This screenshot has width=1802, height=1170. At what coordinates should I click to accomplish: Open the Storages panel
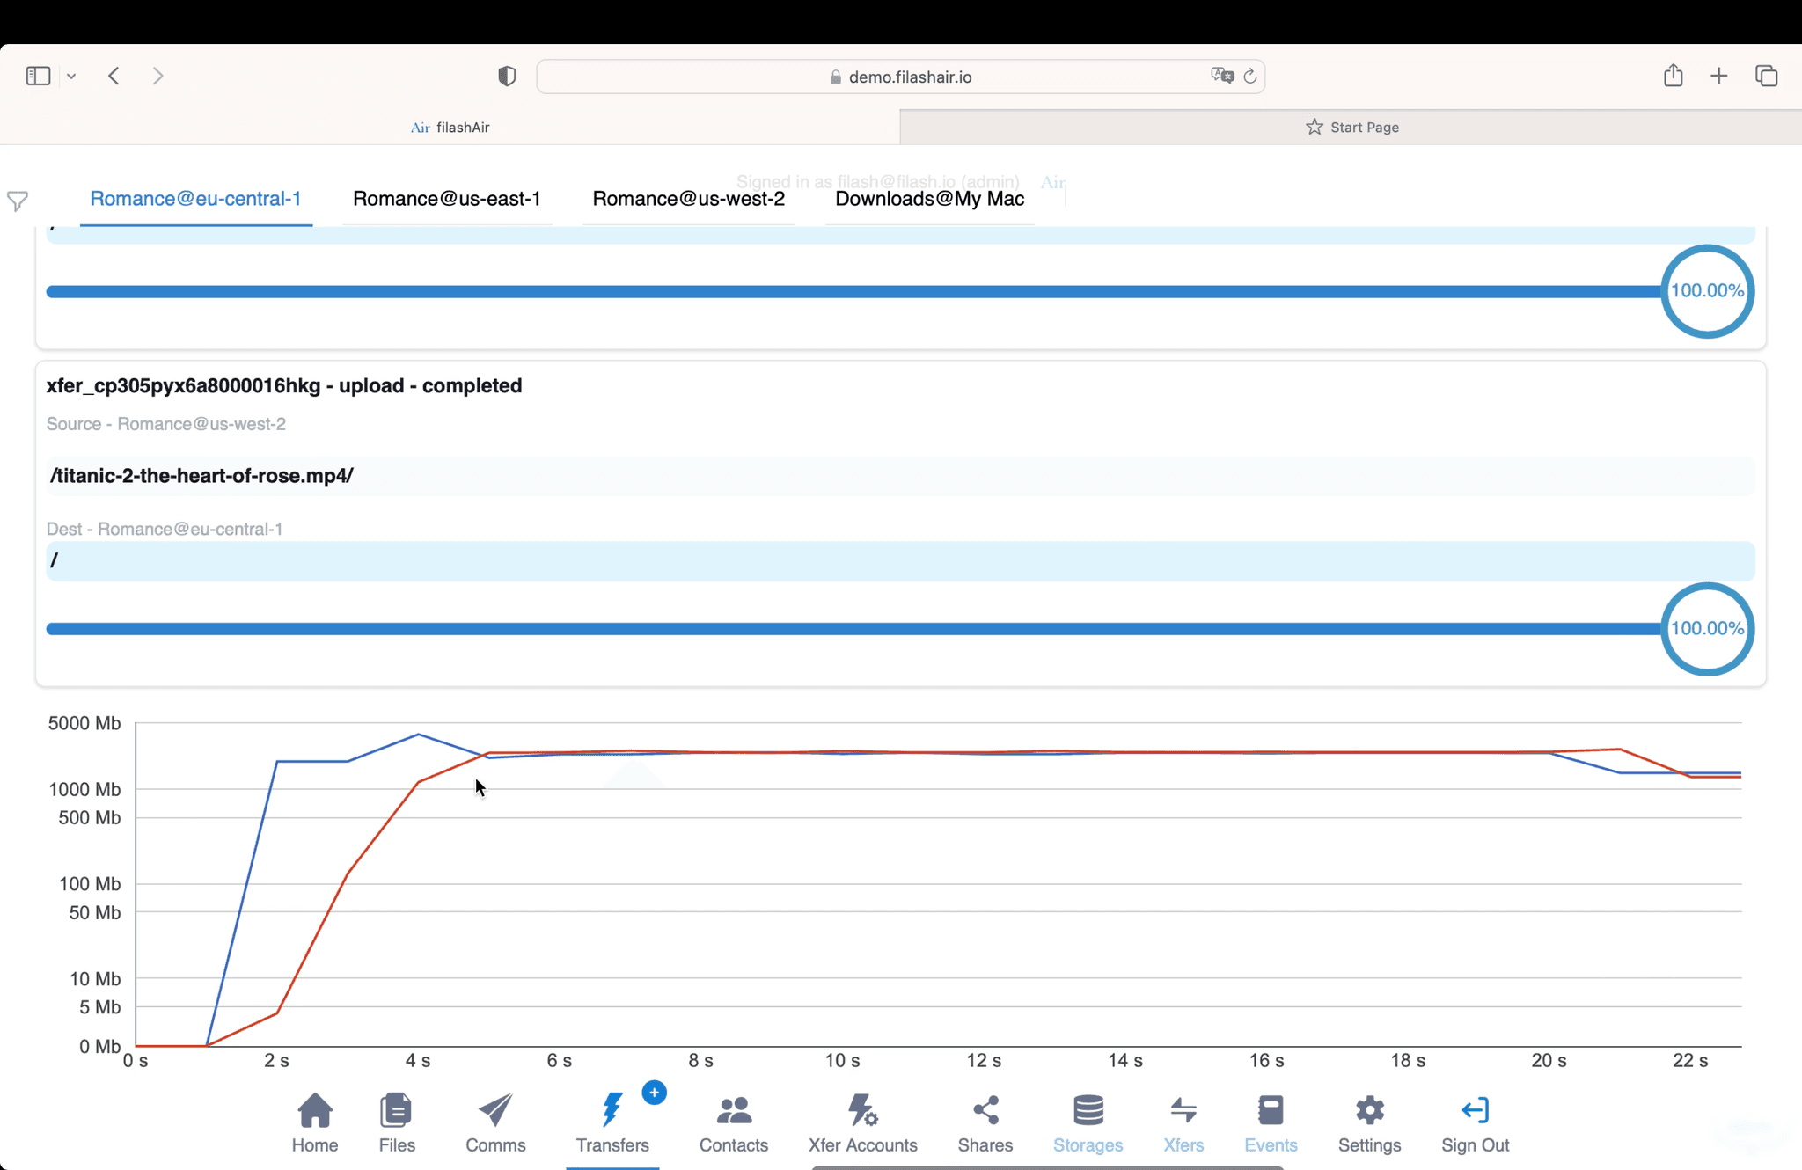coord(1088,1122)
